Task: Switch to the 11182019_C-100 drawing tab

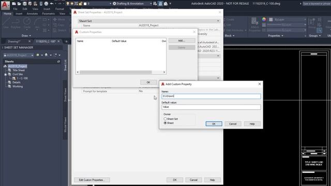Action: click(46, 41)
